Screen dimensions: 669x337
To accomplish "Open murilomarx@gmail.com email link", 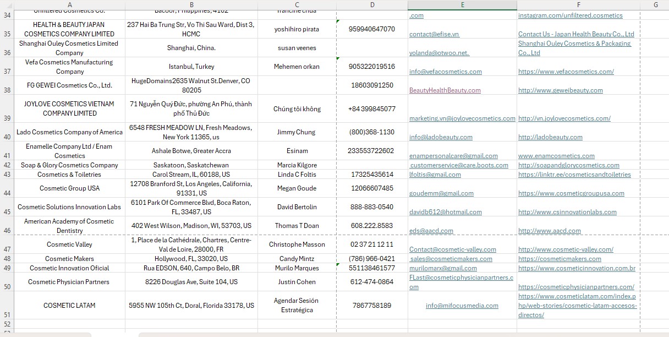I will click(443, 268).
